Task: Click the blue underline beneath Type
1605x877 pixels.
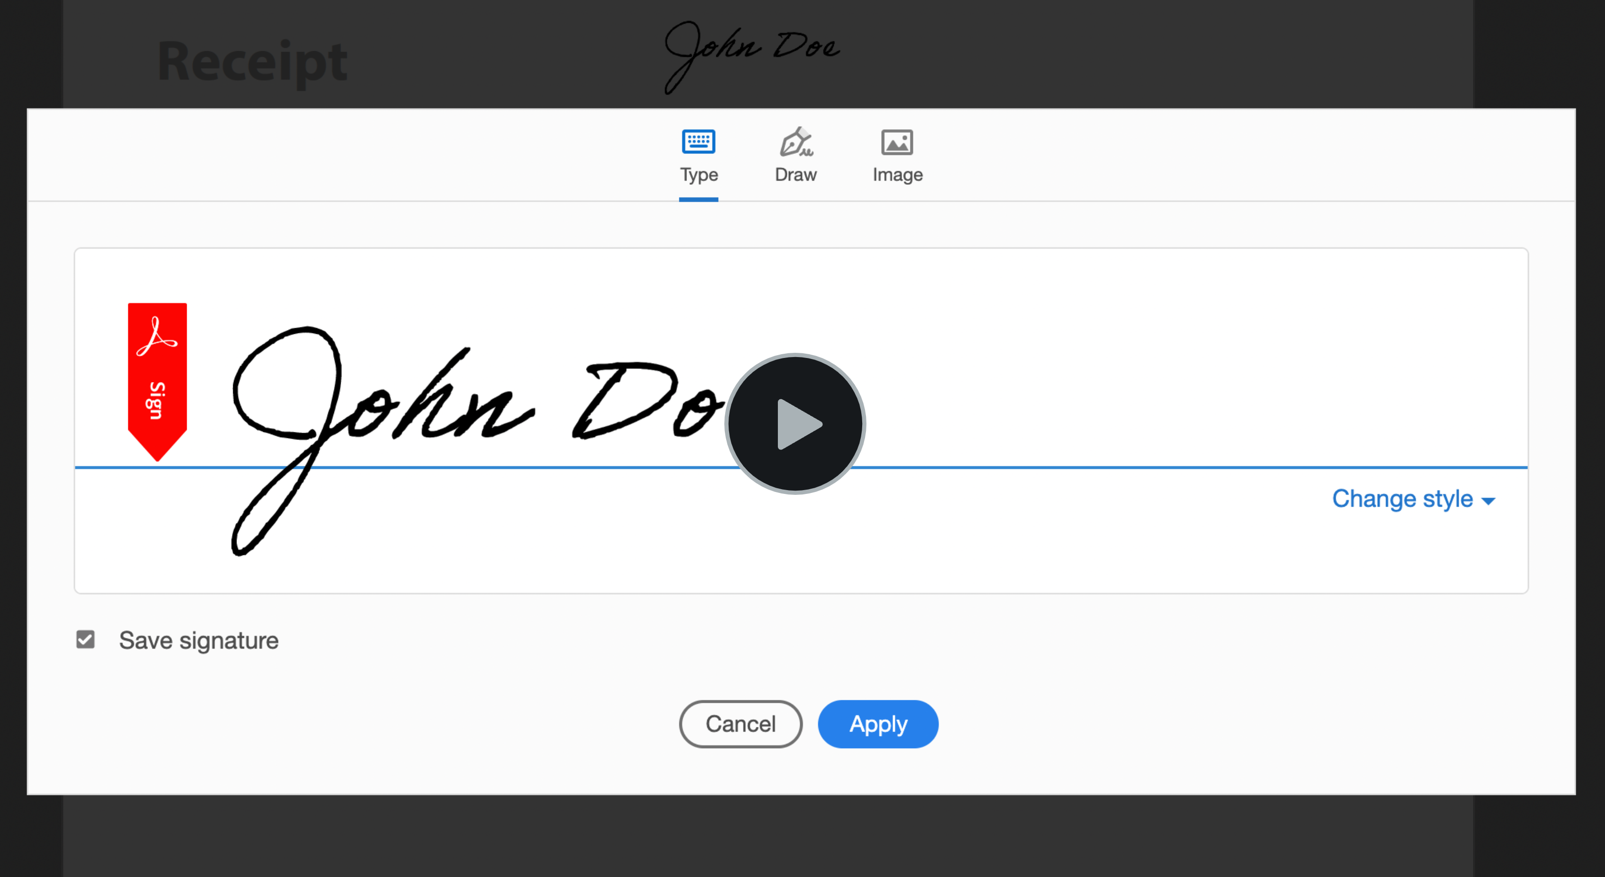Action: (698, 199)
